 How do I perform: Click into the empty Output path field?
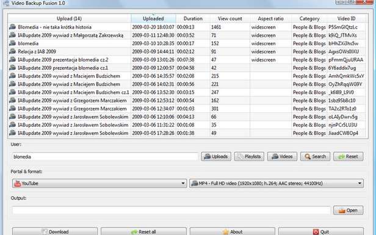(x=171, y=211)
